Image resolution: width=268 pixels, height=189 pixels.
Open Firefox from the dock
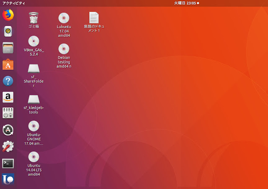tap(8, 15)
